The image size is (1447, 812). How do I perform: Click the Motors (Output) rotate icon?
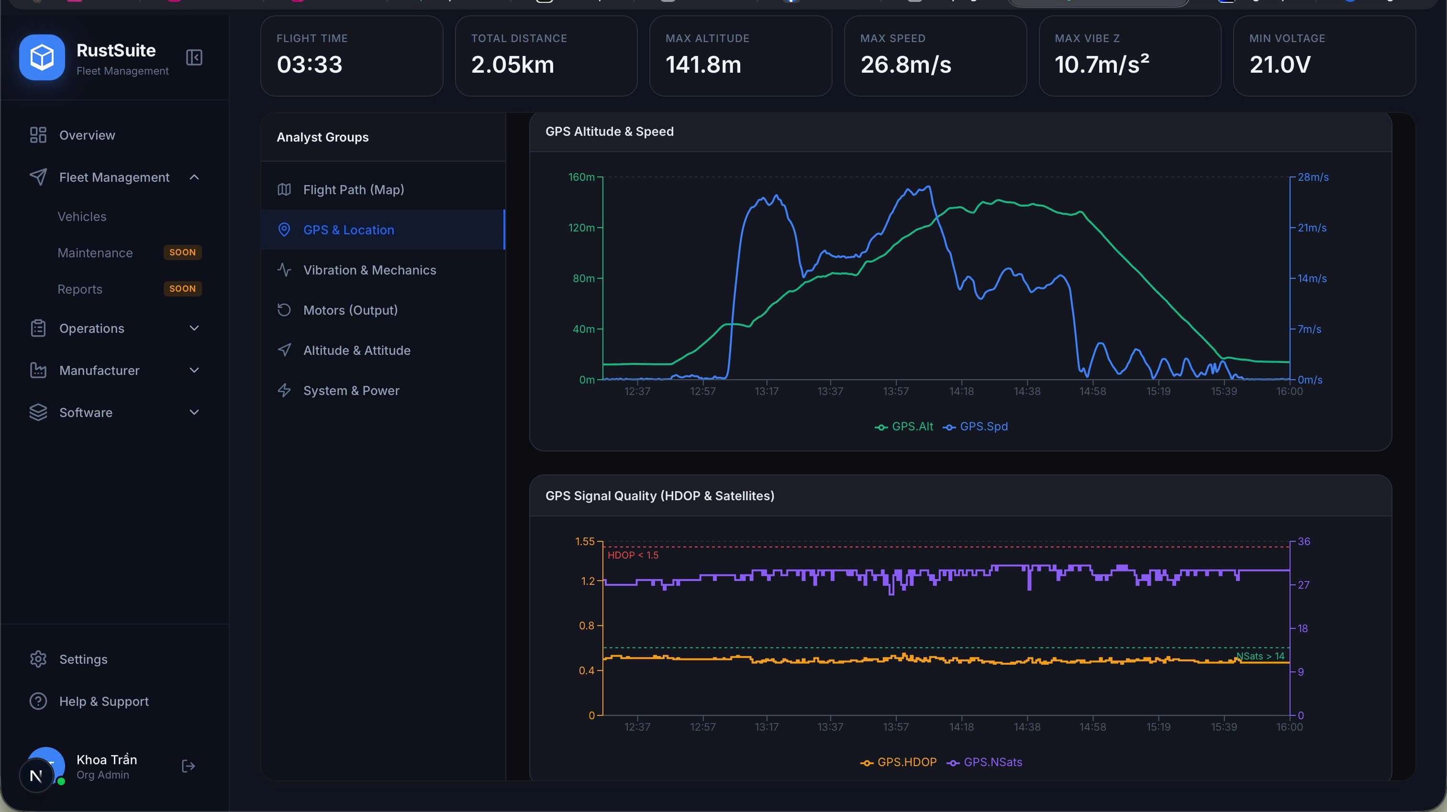pos(284,310)
